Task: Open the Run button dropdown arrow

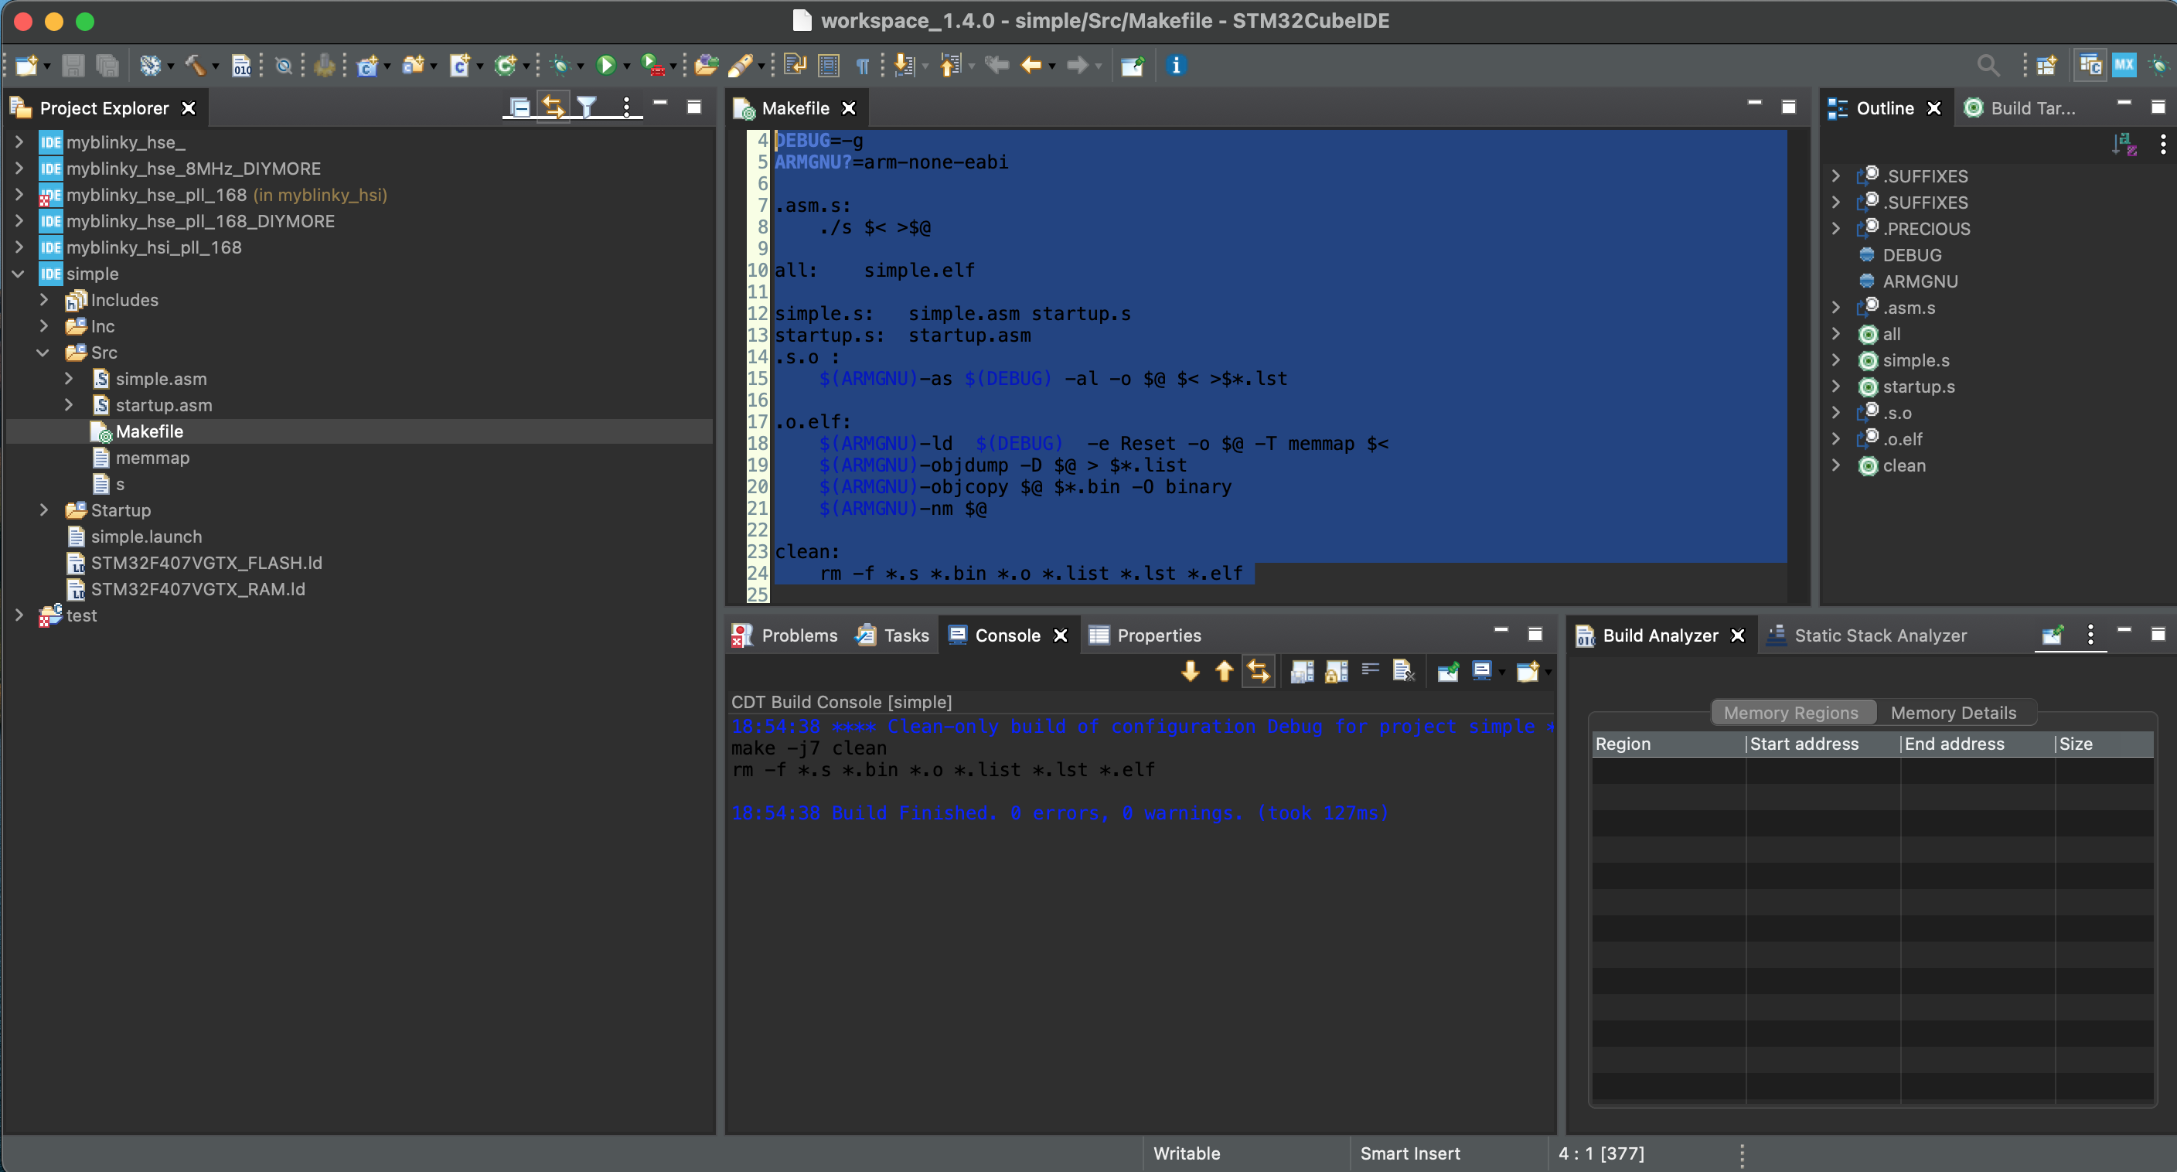Action: pos(627,66)
